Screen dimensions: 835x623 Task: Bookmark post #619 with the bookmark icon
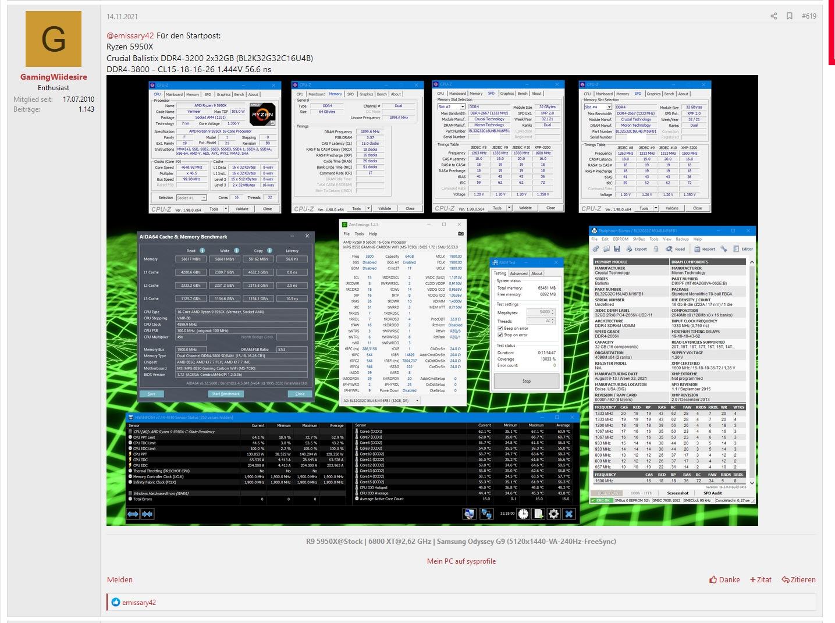790,16
